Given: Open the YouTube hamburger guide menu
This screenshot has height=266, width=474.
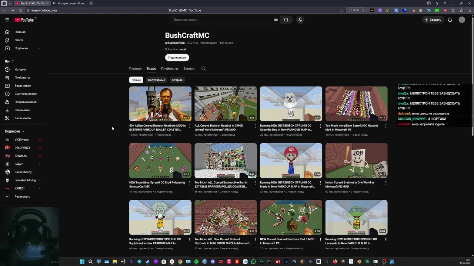Looking at the screenshot, I should [7, 20].
